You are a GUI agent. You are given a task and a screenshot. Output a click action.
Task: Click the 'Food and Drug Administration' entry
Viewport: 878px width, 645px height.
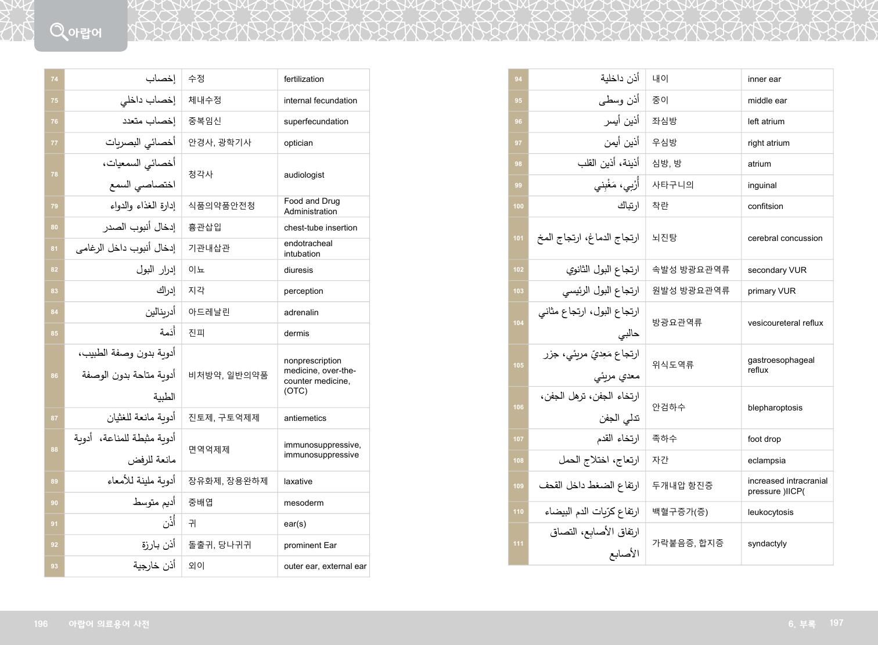312,206
